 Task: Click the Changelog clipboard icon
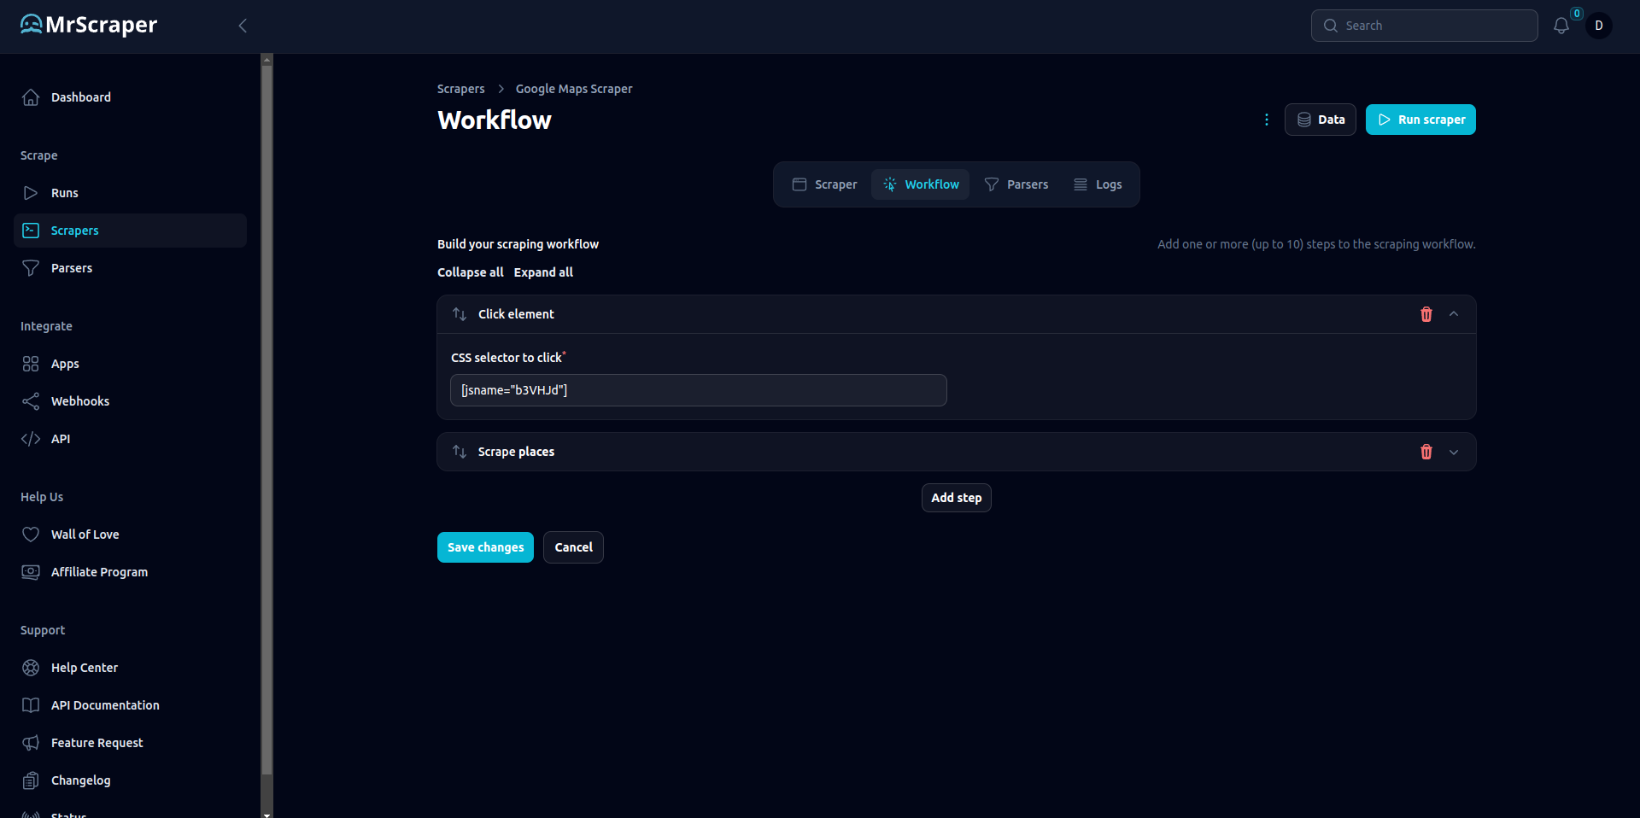tap(31, 780)
